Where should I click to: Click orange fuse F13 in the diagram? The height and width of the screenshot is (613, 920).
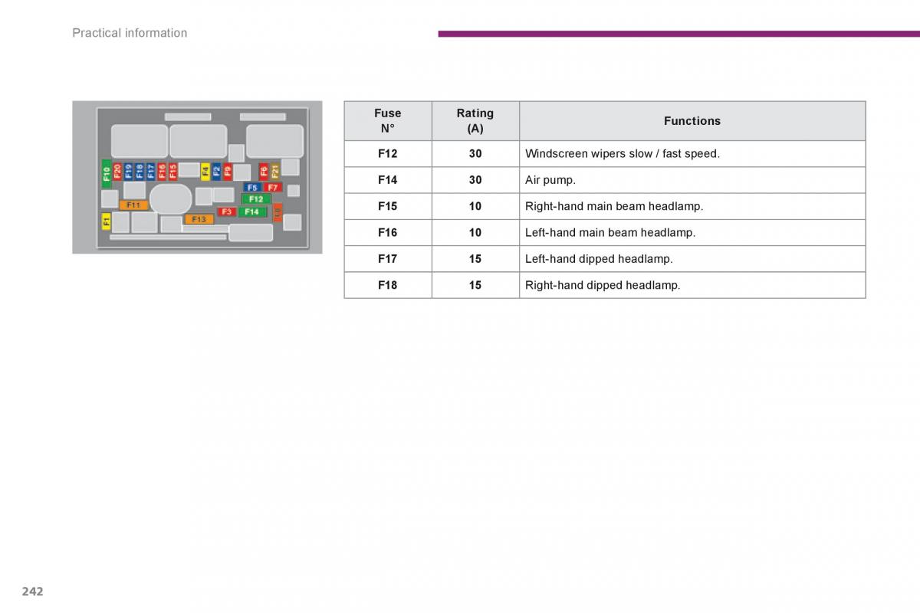pos(199,219)
